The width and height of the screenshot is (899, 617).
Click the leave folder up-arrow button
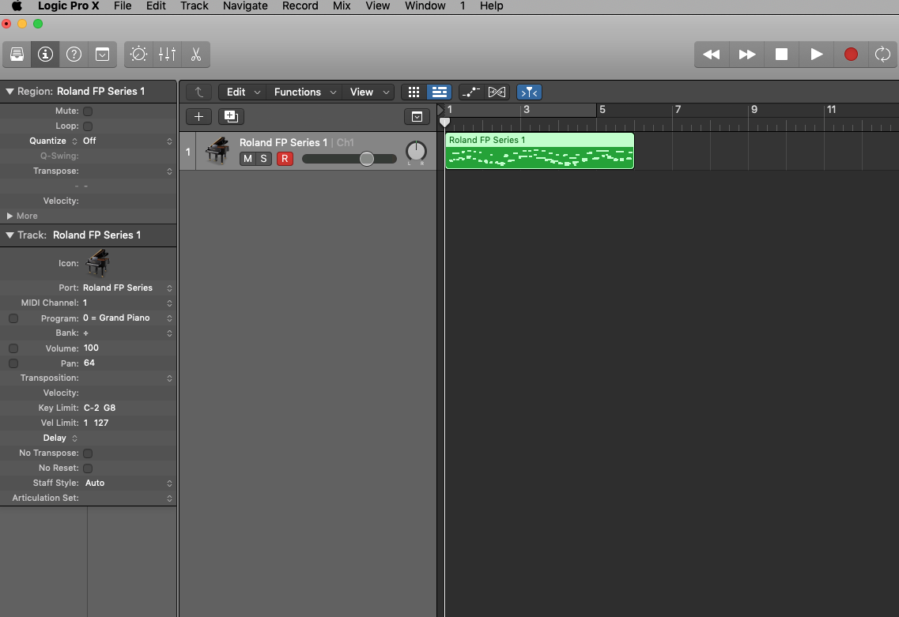(x=199, y=92)
